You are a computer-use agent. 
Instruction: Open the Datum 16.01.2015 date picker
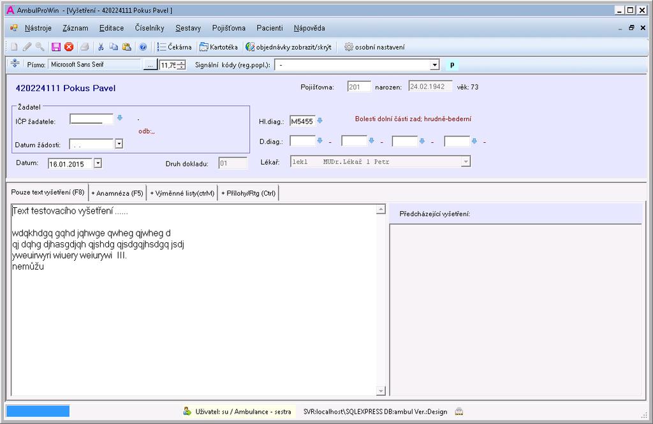tap(98, 163)
